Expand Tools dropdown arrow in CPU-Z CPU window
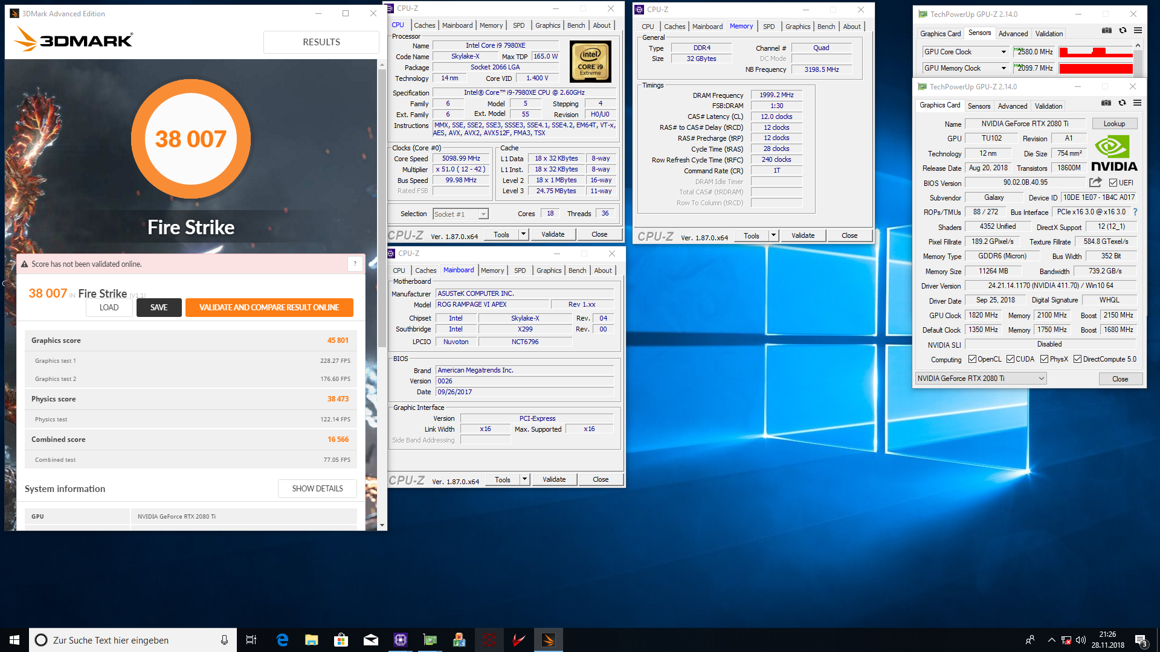The width and height of the screenshot is (1160, 652). [523, 234]
